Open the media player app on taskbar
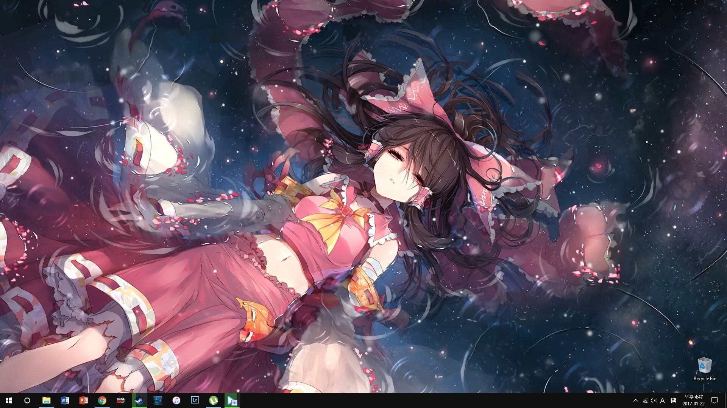This screenshot has width=727, height=408. point(232,400)
